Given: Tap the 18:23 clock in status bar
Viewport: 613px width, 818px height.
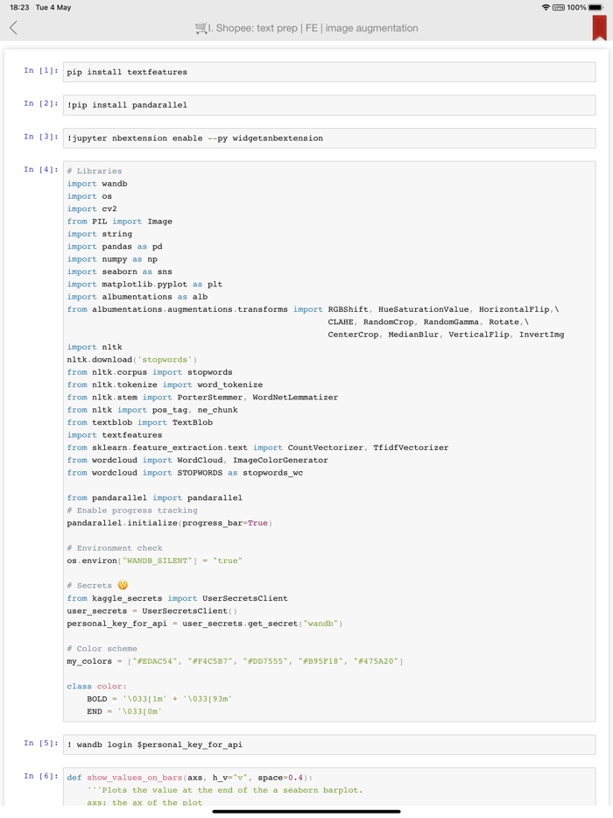Looking at the screenshot, I should [x=16, y=7].
